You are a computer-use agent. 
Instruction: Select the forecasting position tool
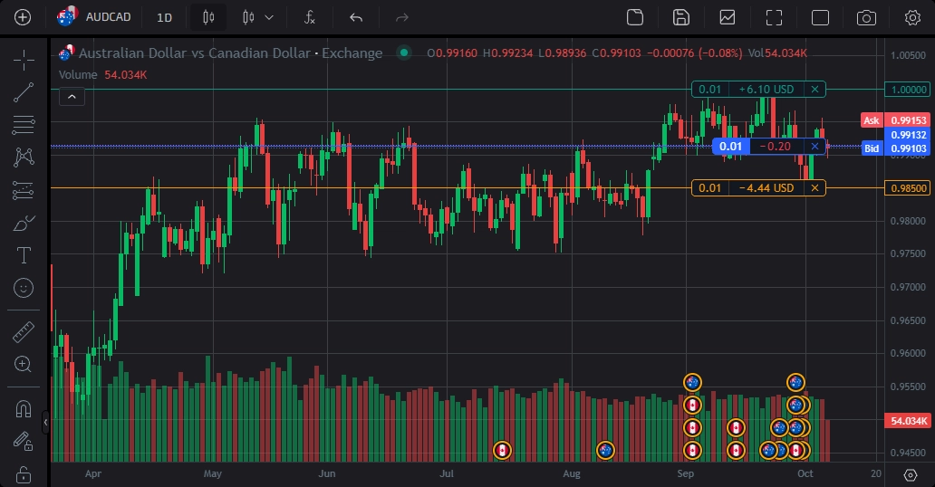click(24, 190)
